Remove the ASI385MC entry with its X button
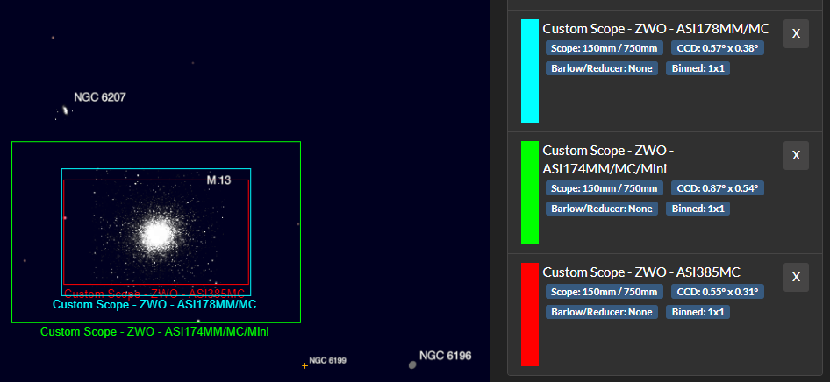Viewport: 830px width, 382px height. tap(796, 277)
